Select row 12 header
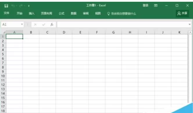Viewport: 193px width, 113px height. pos(3,85)
